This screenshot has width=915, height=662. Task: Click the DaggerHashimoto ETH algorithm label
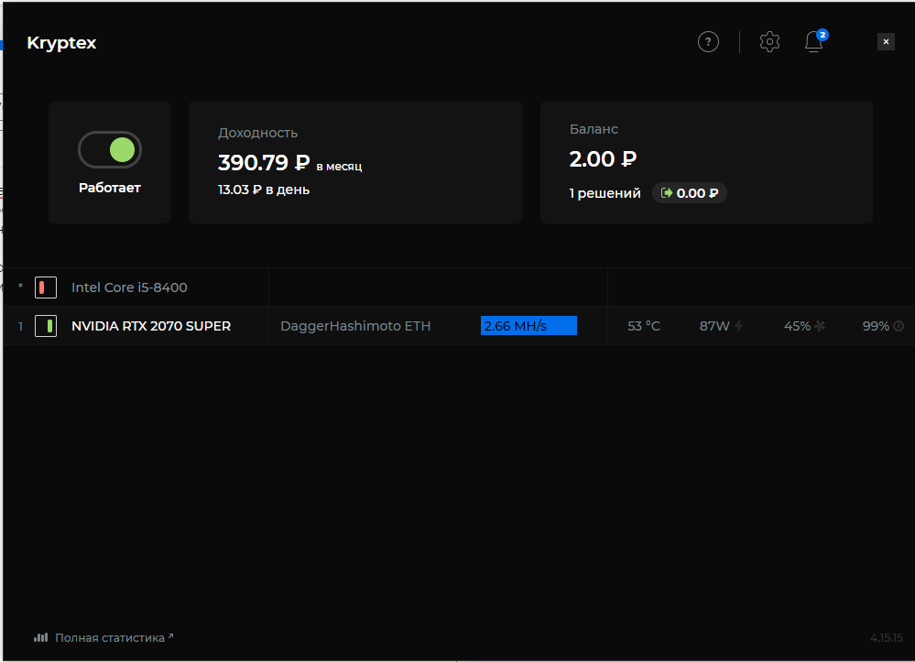(355, 326)
